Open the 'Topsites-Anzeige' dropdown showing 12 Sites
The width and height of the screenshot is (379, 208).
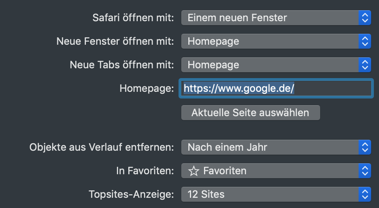click(x=270, y=194)
